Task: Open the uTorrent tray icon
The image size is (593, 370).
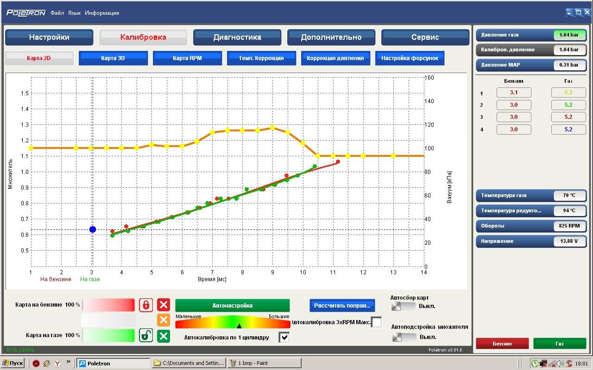Action: point(535,364)
